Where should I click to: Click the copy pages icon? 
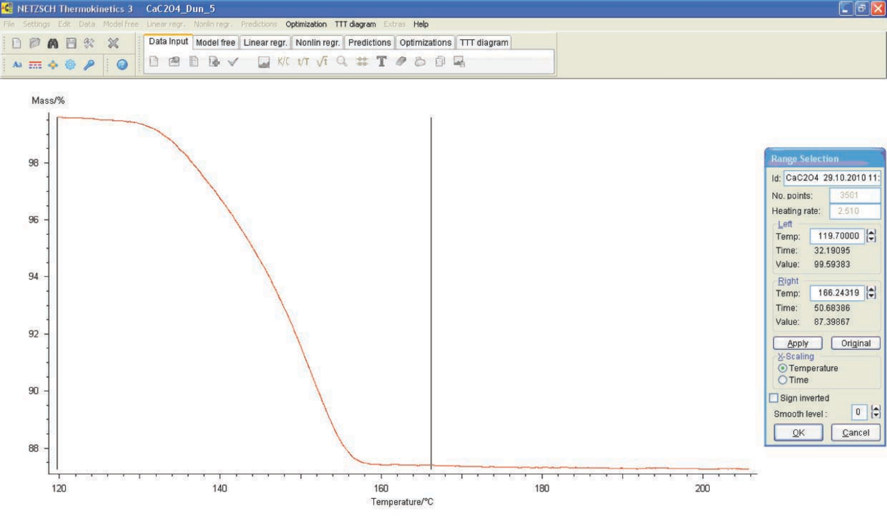440,61
